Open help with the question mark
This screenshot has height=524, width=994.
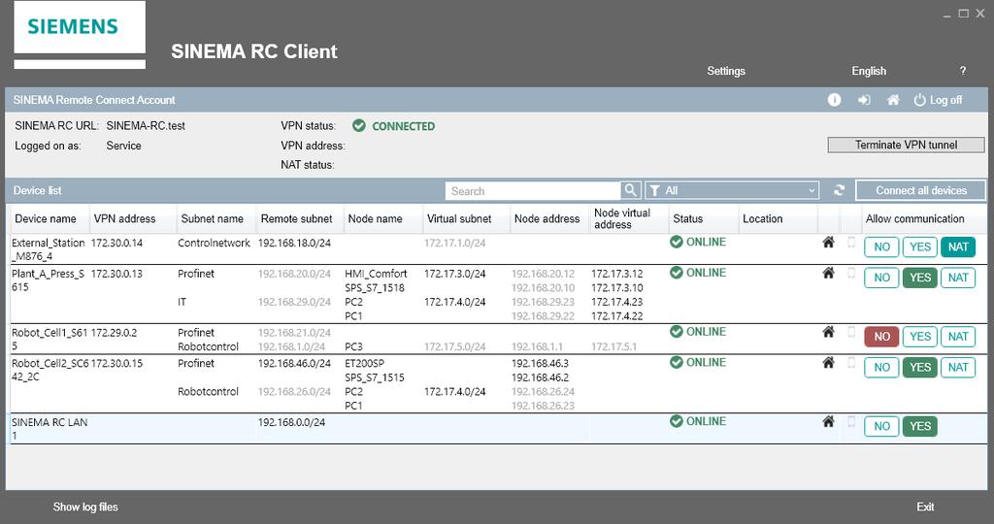pos(962,71)
